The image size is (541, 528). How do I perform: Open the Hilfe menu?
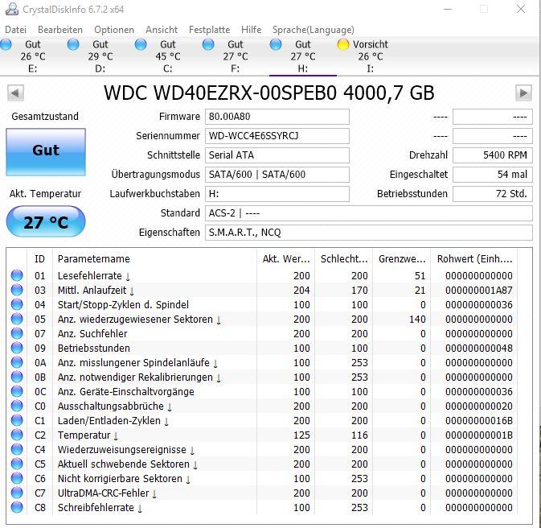(x=251, y=30)
